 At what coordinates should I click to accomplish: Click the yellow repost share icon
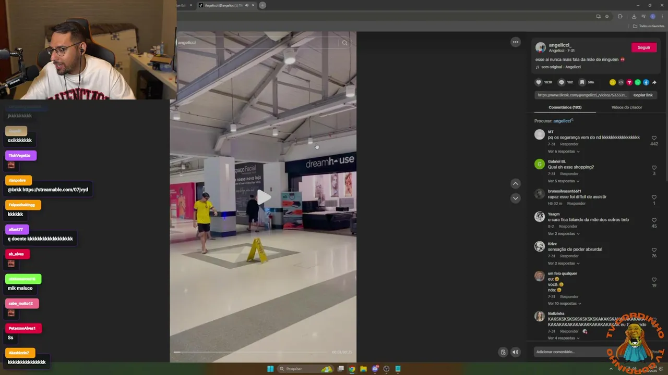(x=613, y=82)
